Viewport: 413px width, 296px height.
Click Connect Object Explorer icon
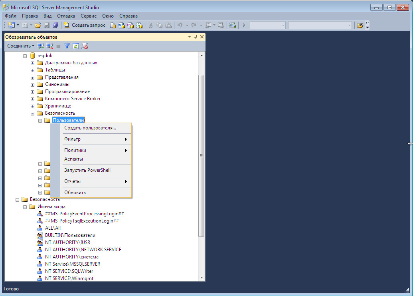41,46
